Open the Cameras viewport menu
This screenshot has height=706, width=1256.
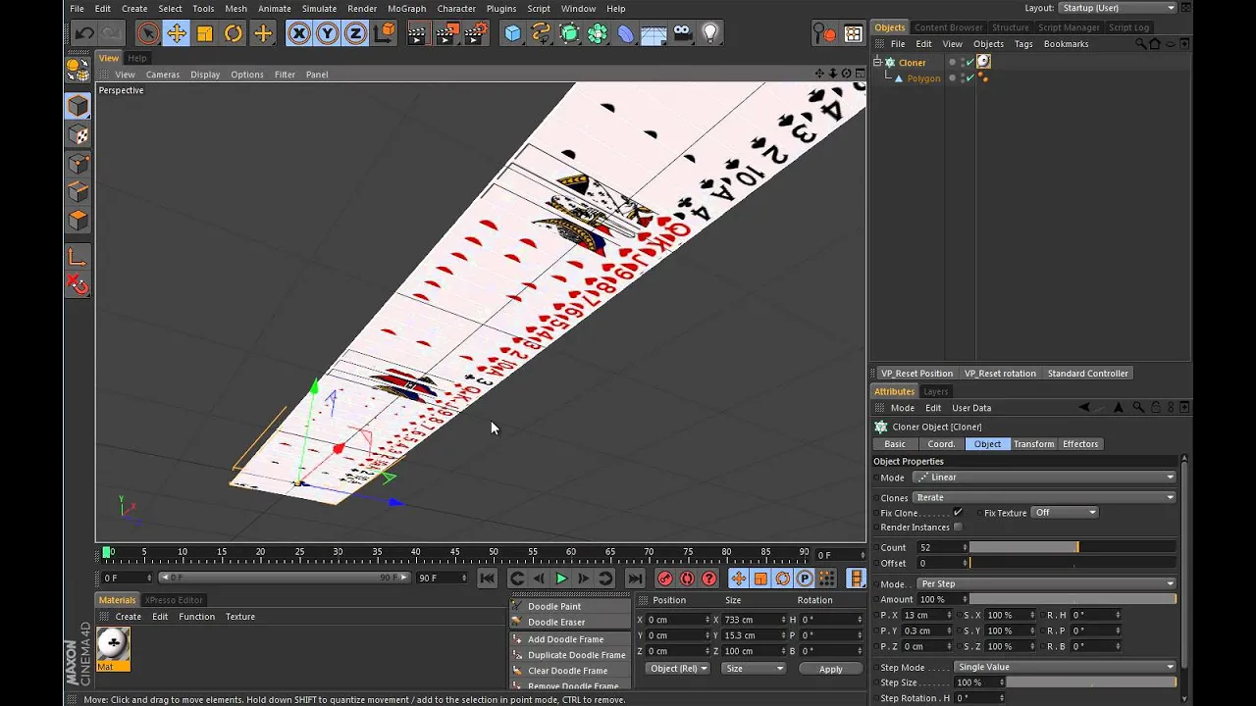click(163, 75)
